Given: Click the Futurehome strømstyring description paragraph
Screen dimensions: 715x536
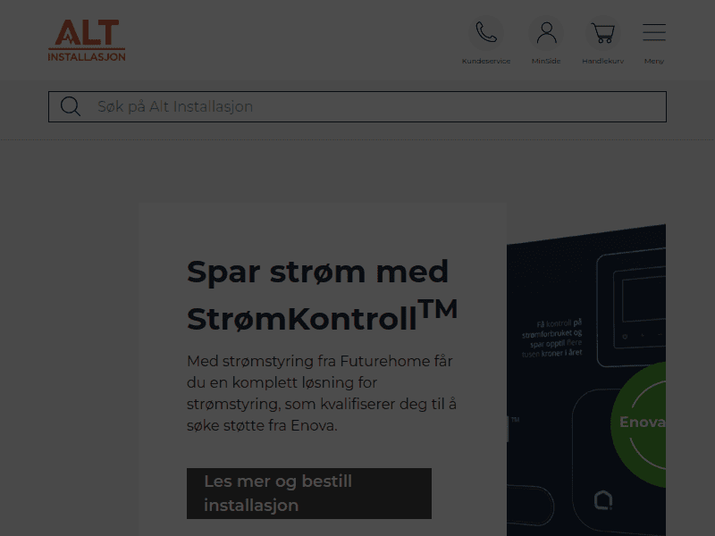Looking at the screenshot, I should pos(322,393).
